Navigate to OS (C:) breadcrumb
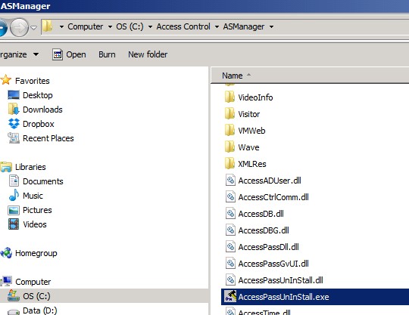Screen dimensions: 409x315 [x=130, y=26]
